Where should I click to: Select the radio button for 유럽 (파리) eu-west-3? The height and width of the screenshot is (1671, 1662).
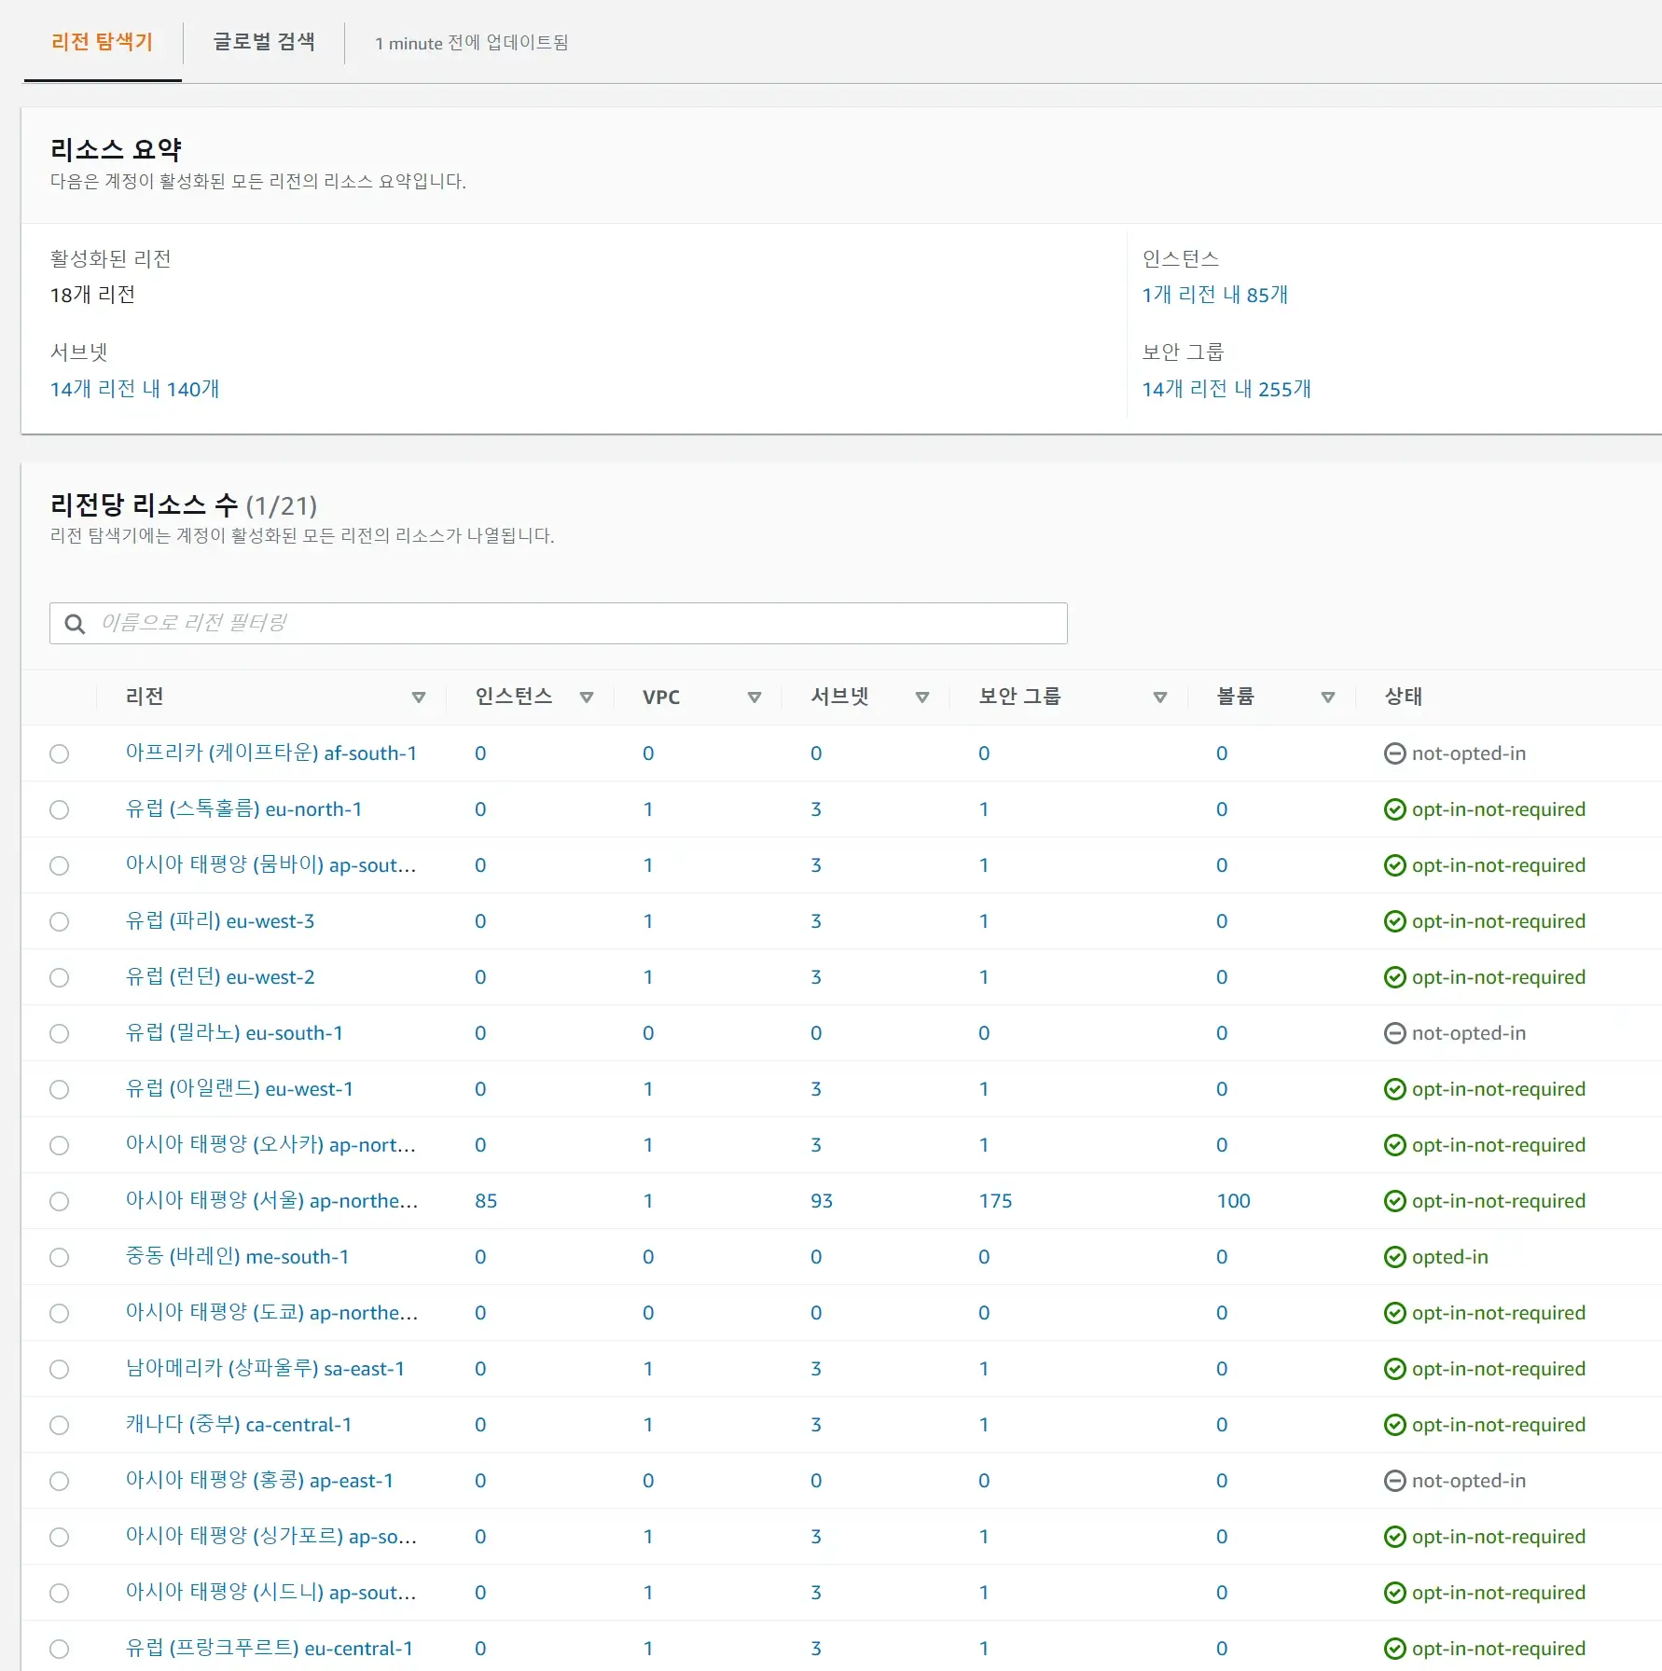[x=60, y=921]
